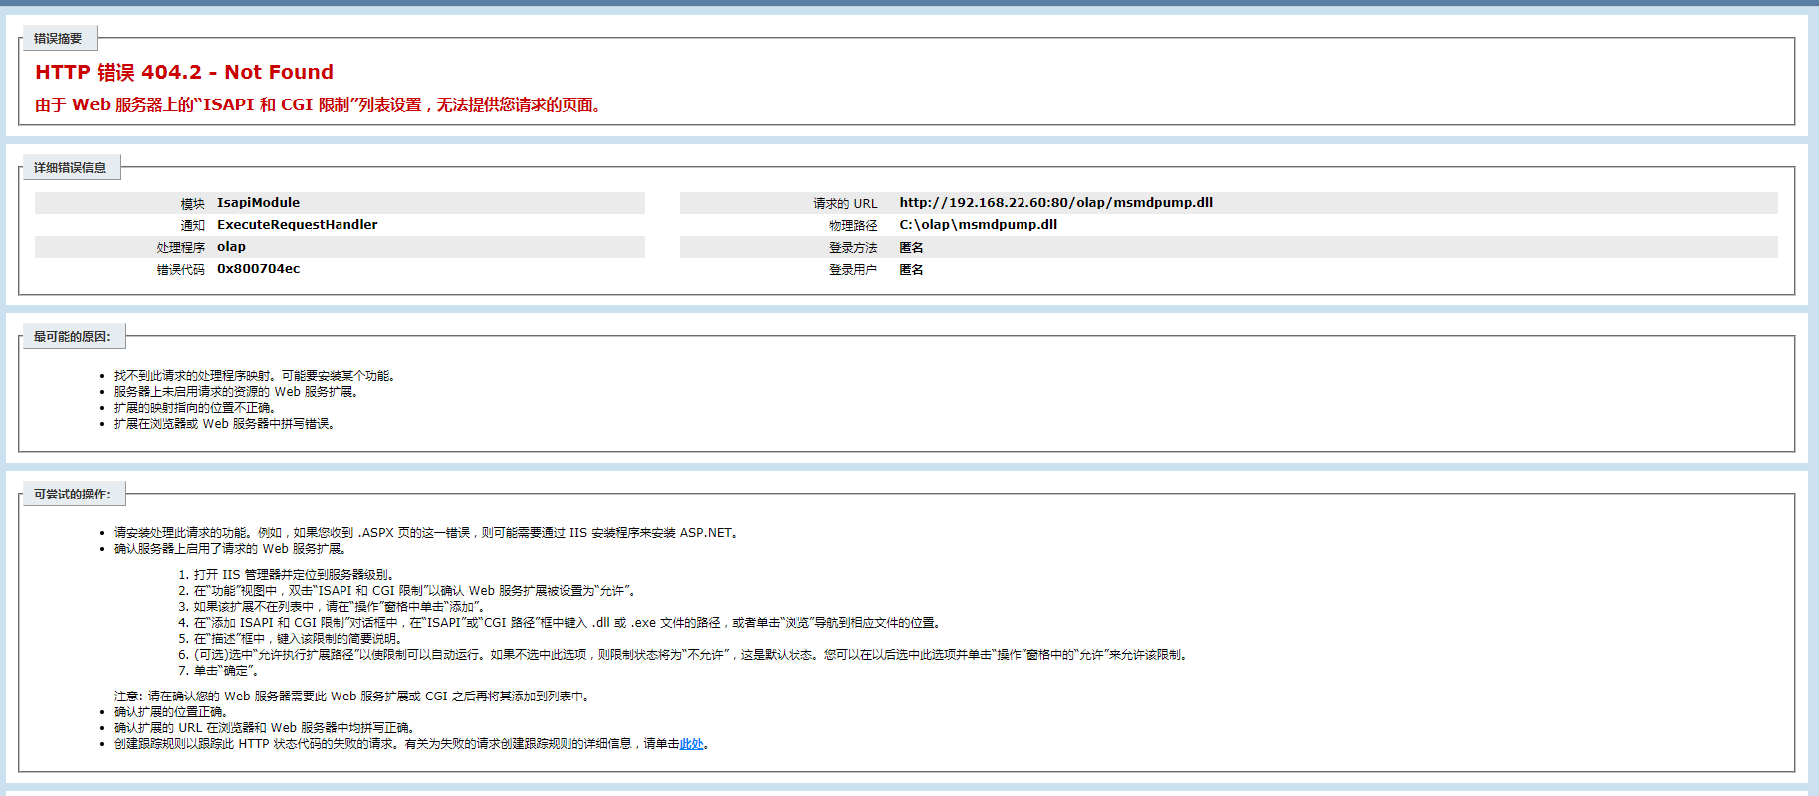Click the 匿名 value beside 登录方法
Image resolution: width=1819 pixels, height=796 pixels.
(911, 248)
